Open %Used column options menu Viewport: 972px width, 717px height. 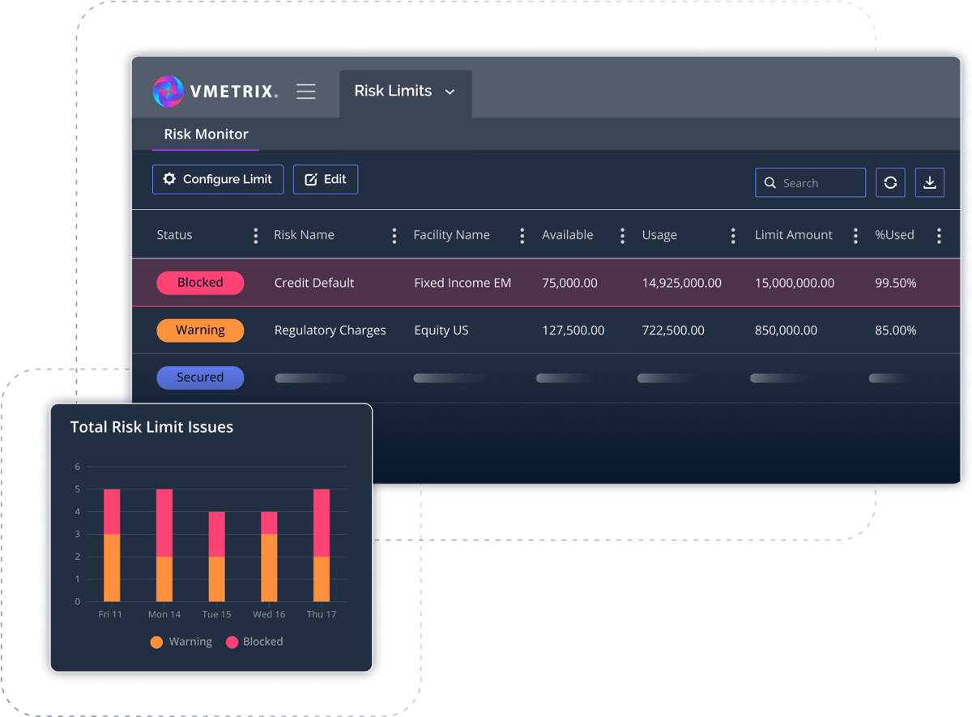pyautogui.click(x=939, y=236)
